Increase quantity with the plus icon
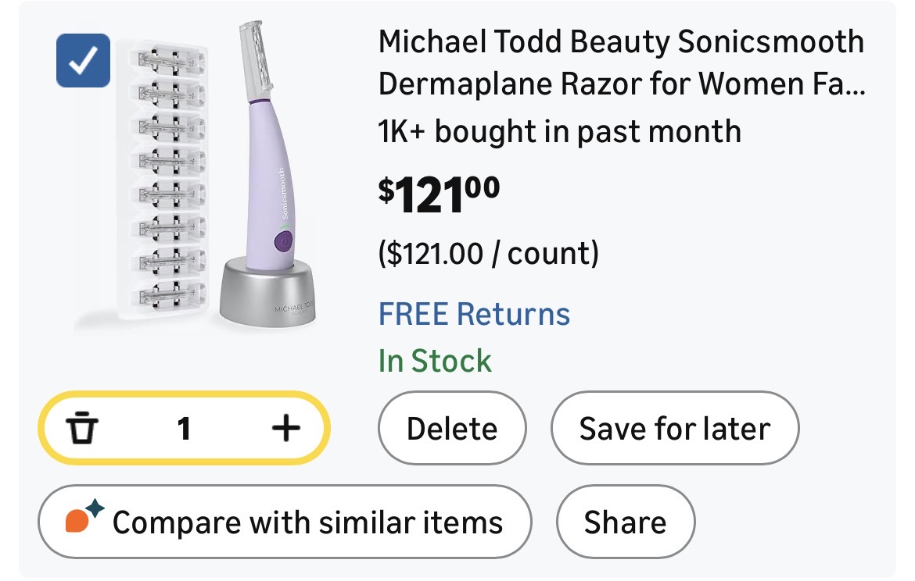Viewport: 915px width, 581px height. [x=286, y=427]
